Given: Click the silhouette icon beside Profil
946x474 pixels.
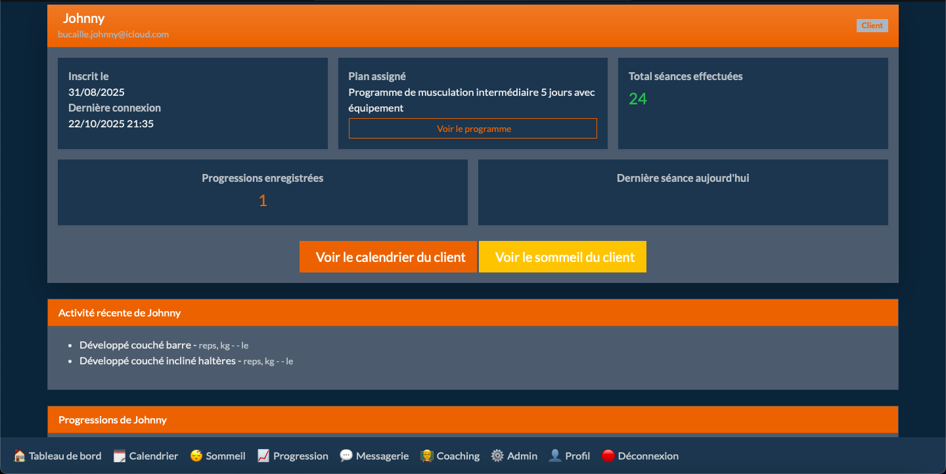Looking at the screenshot, I should pyautogui.click(x=555, y=456).
